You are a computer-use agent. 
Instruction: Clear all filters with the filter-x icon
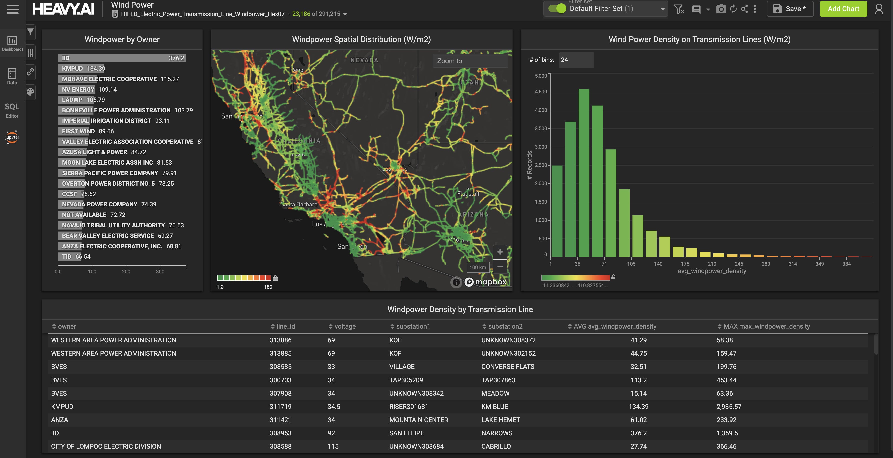point(679,9)
